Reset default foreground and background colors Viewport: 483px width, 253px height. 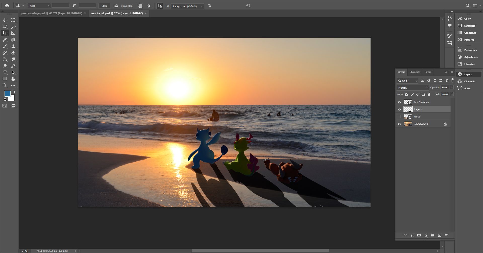5,100
